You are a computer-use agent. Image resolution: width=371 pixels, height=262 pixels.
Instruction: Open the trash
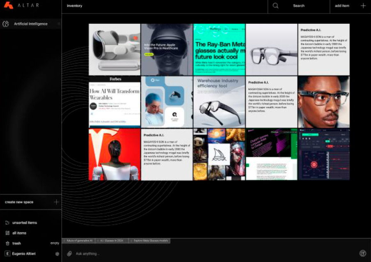click(16, 243)
